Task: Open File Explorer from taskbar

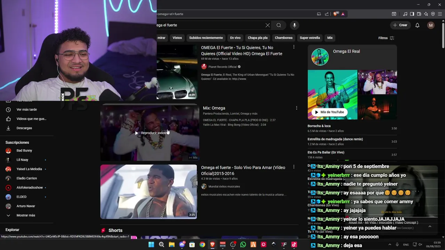Action: click(x=171, y=244)
